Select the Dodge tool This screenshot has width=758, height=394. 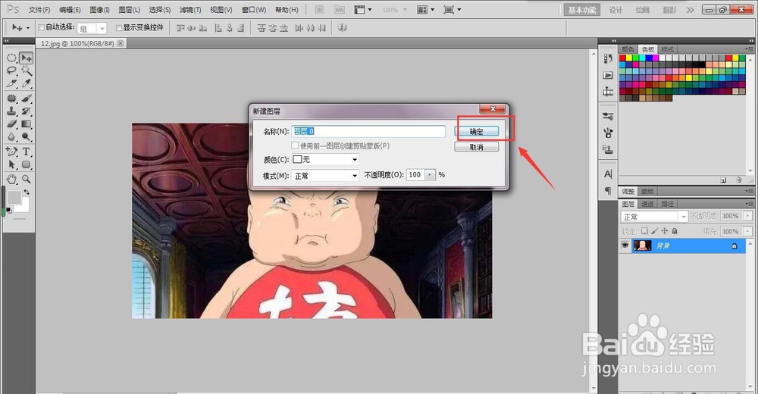point(26,137)
